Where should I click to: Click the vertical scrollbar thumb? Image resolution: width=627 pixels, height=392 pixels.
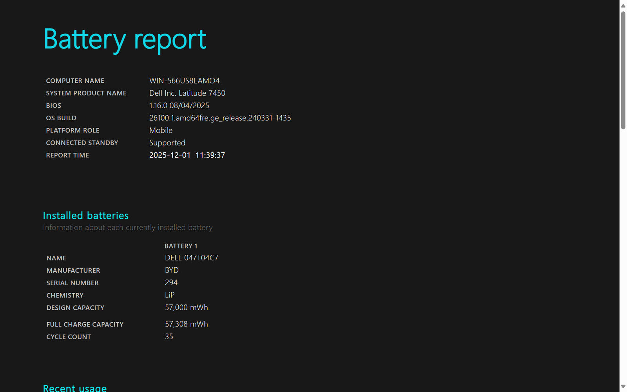(623, 71)
